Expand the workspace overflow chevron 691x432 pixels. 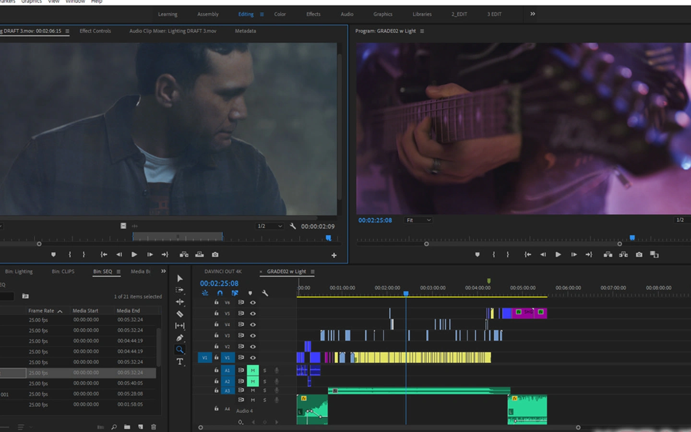click(533, 14)
